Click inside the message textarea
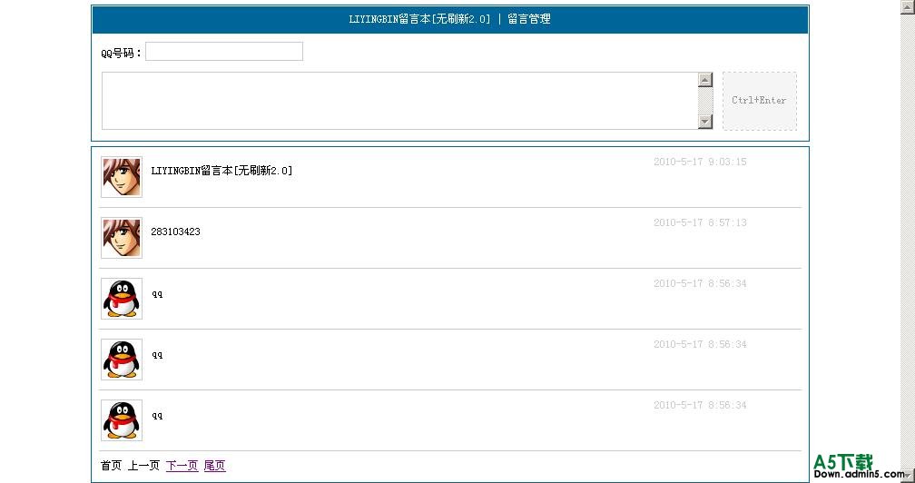This screenshot has height=483, width=915. pos(399,101)
